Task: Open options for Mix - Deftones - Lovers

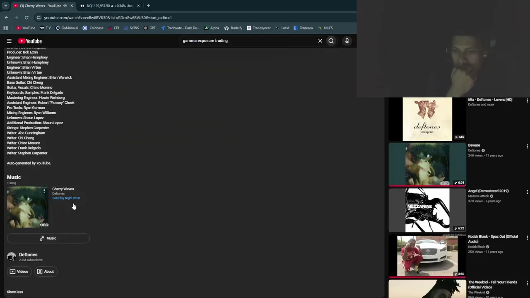Action: click(x=527, y=101)
